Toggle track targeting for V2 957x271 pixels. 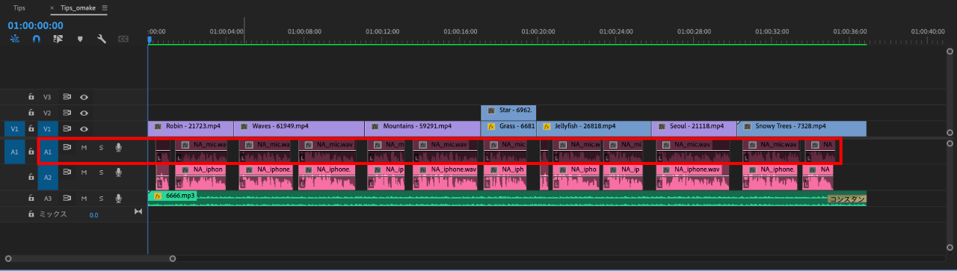click(47, 113)
